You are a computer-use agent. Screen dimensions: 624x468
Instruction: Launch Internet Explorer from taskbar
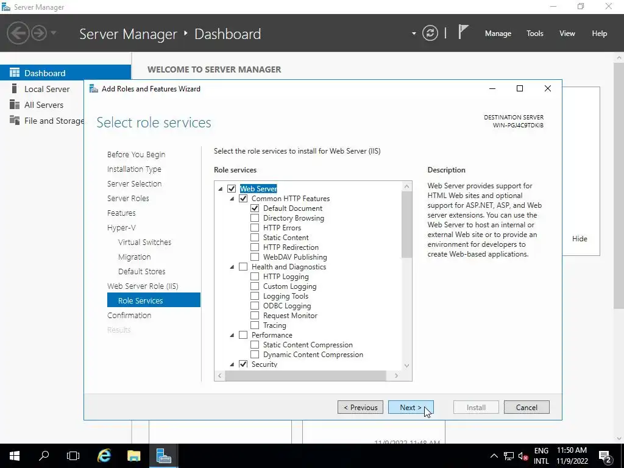click(104, 456)
